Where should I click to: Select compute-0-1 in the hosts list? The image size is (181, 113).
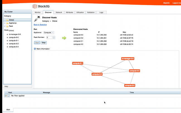[x=14, y=41]
